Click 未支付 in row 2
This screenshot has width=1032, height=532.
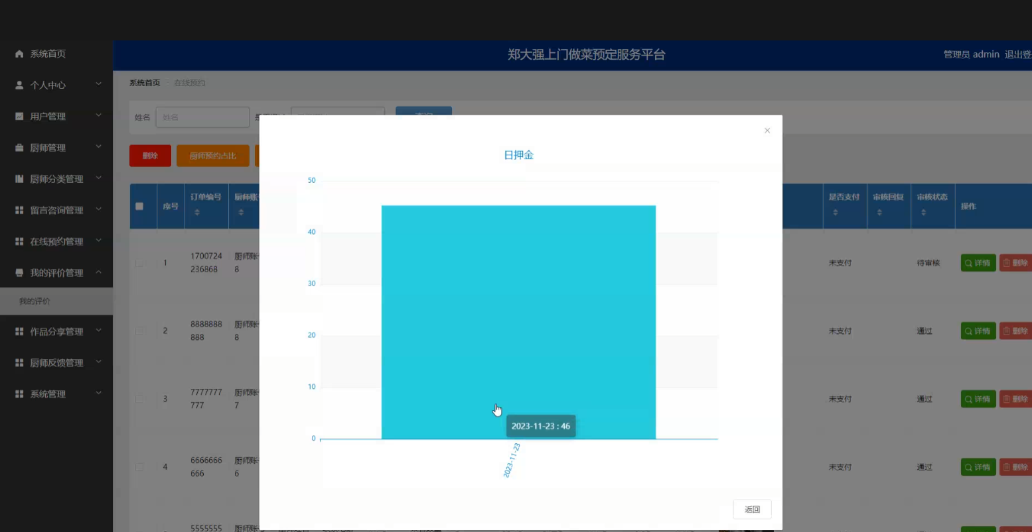(x=840, y=331)
